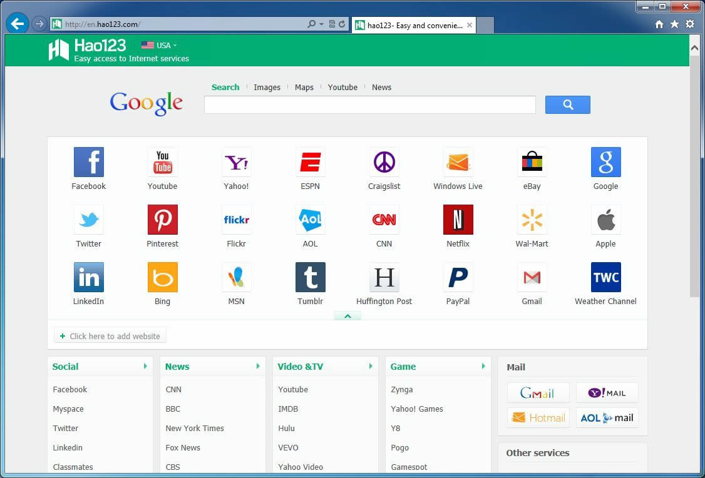Click the Pinterest icon
The width and height of the screenshot is (705, 478).
click(x=162, y=219)
